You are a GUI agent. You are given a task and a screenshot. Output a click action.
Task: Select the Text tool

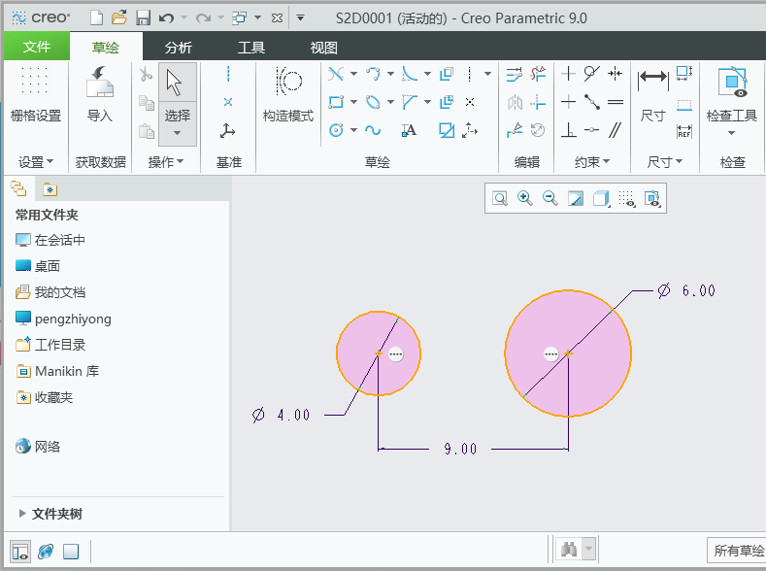tap(409, 130)
